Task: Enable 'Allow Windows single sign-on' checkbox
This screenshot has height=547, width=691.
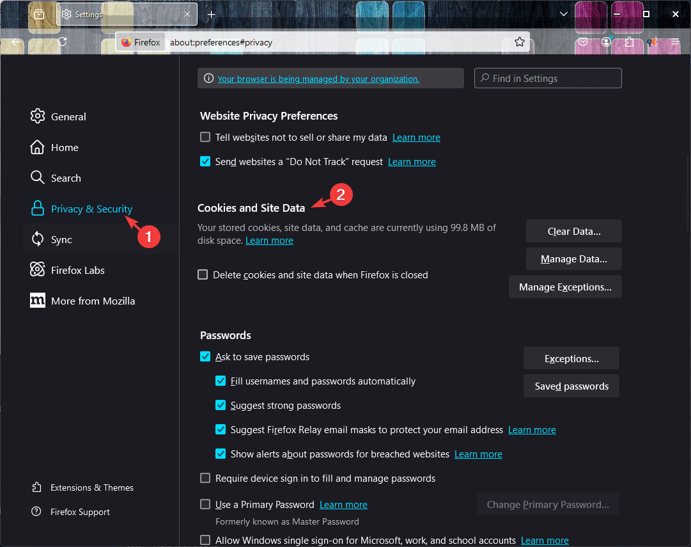Action: pyautogui.click(x=205, y=540)
